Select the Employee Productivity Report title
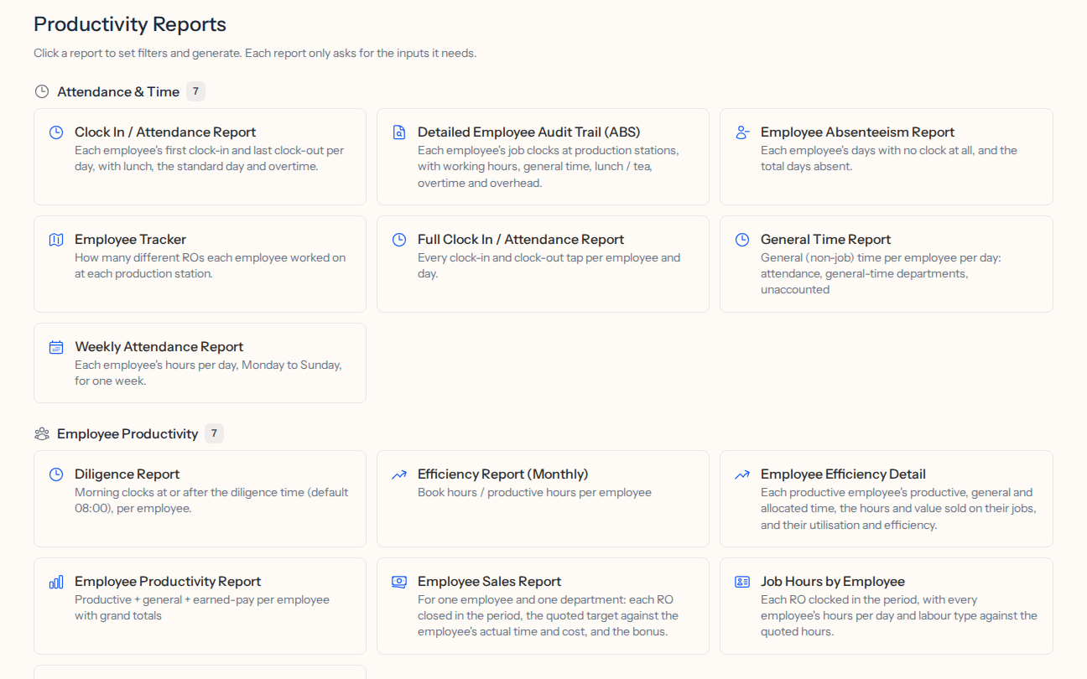Image resolution: width=1087 pixels, height=679 pixels. [x=168, y=582]
